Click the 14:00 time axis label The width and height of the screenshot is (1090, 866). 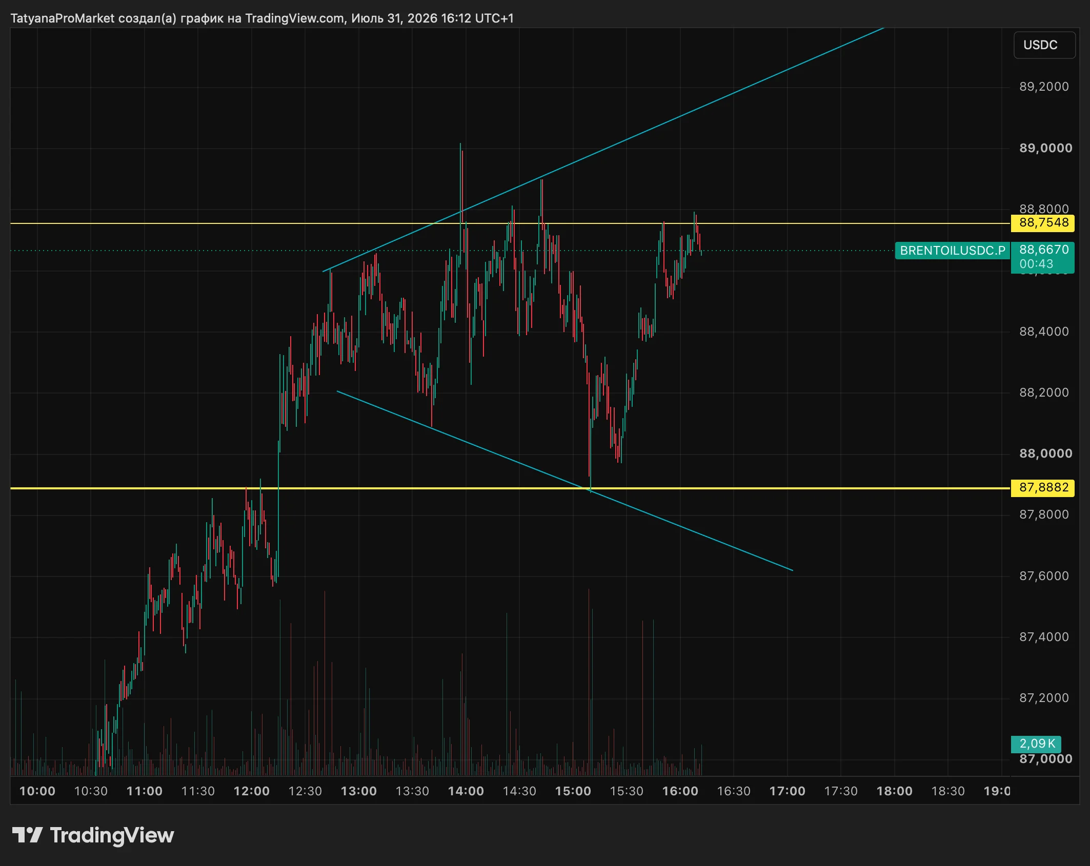coord(466,791)
